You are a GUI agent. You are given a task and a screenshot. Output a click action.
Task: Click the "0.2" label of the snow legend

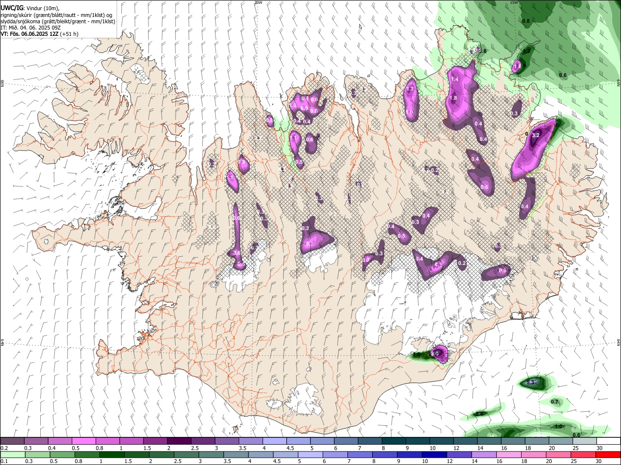(4, 448)
